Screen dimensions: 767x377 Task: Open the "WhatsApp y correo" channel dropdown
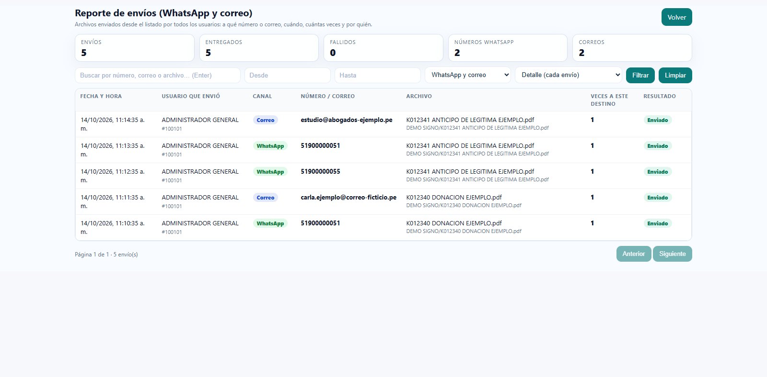coord(468,75)
